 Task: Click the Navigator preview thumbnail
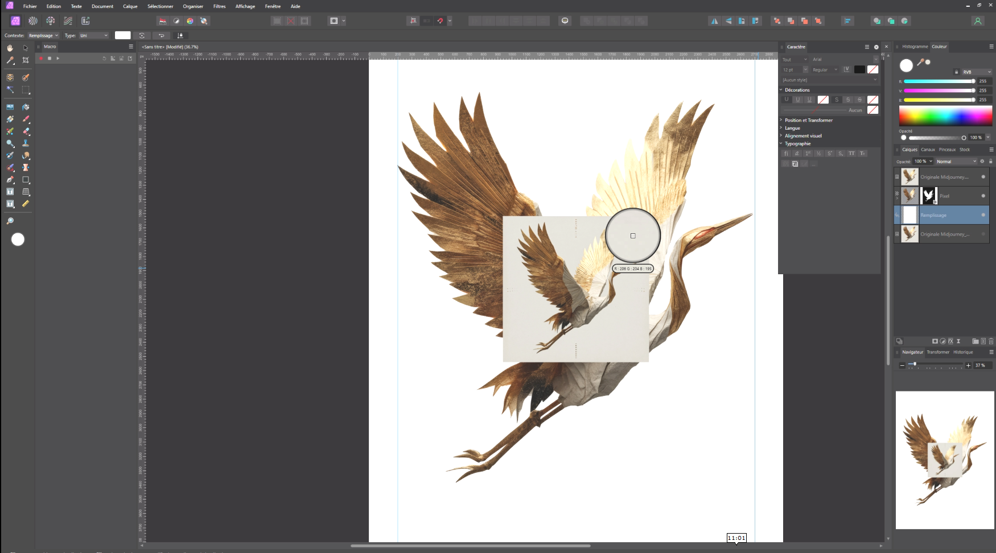(x=945, y=460)
